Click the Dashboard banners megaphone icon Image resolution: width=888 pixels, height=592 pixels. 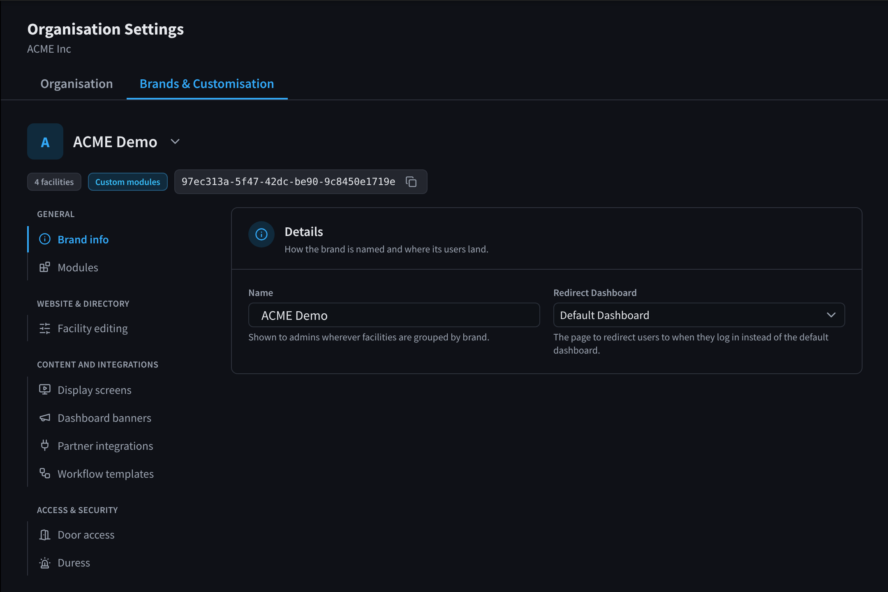pos(45,418)
